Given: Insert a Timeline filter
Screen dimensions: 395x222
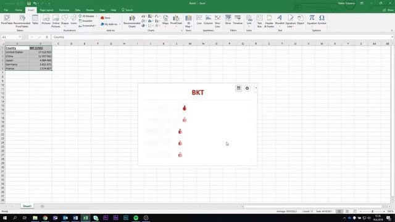Looking at the screenshot, I should coord(238,20).
